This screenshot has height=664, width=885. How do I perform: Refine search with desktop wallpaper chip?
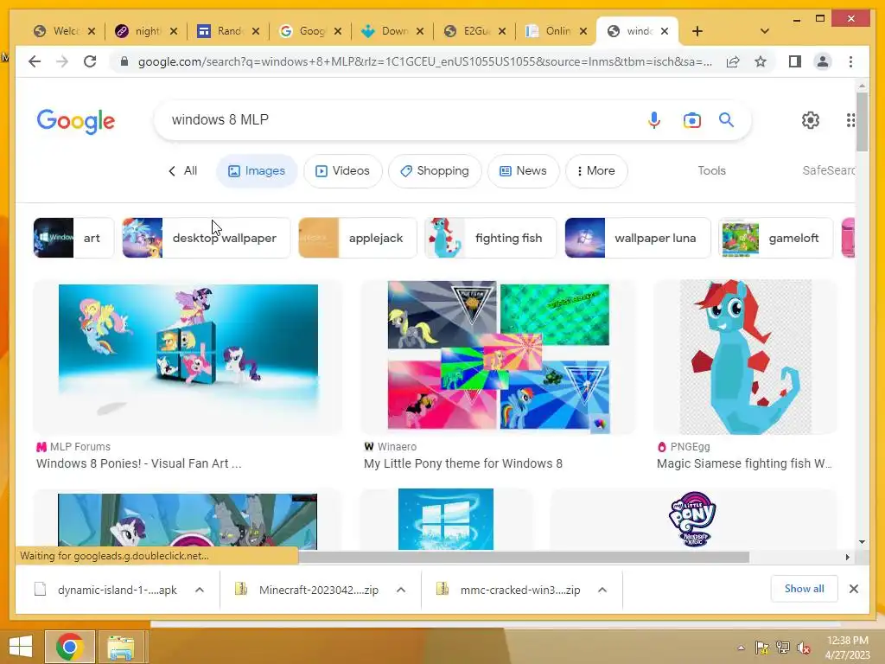[206, 238]
